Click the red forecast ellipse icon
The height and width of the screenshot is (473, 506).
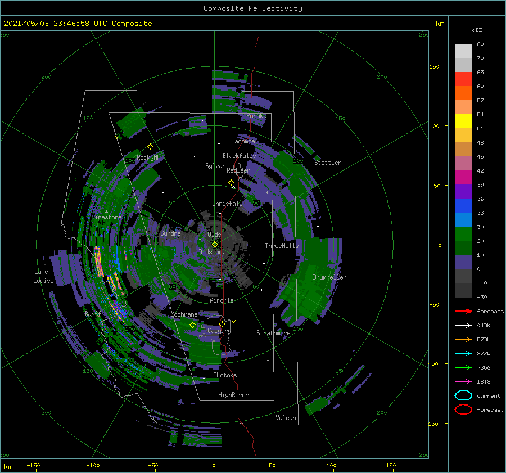pos(463,409)
